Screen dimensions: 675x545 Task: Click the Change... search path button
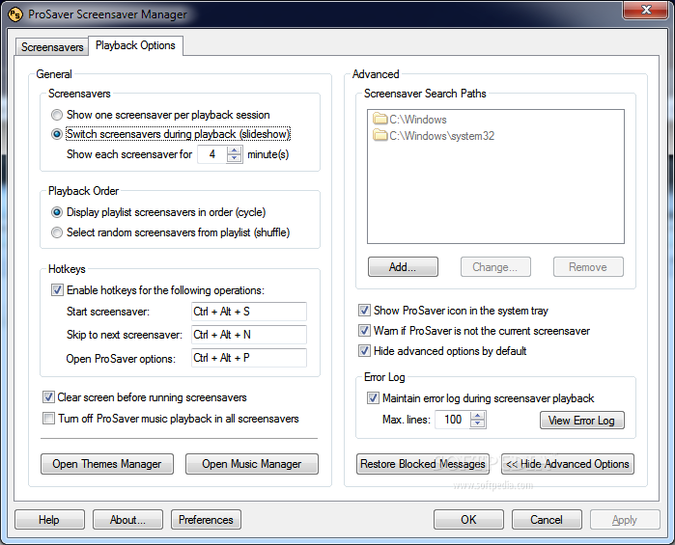495,266
